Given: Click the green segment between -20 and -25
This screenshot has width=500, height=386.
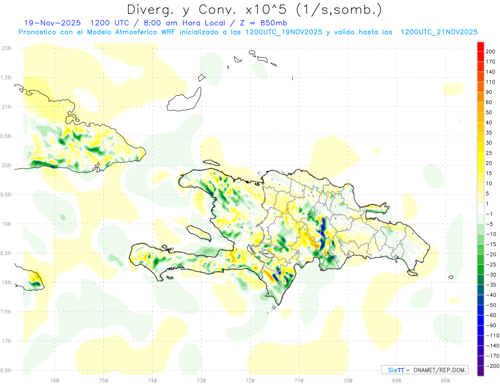Looking at the screenshot, I should (480, 259).
